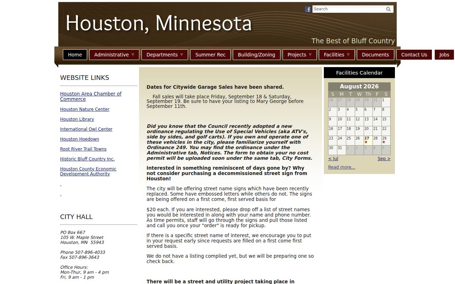The image size is (455, 284).
Task: Click the Houston, Minnesota site title
Action: (159, 23)
